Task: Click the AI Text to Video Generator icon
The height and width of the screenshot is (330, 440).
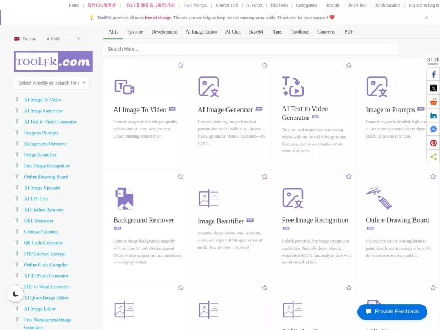Action: click(x=293, y=86)
